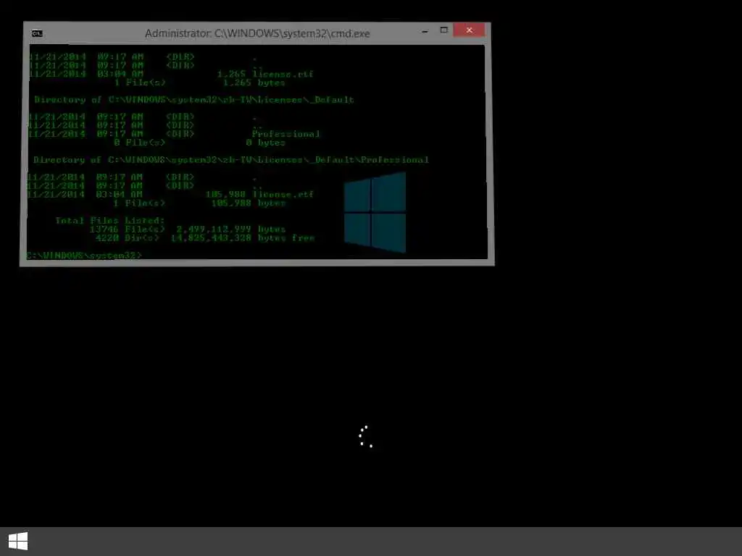The width and height of the screenshot is (742, 556).
Task: Click the Professional directory entry
Action: pyautogui.click(x=174, y=134)
